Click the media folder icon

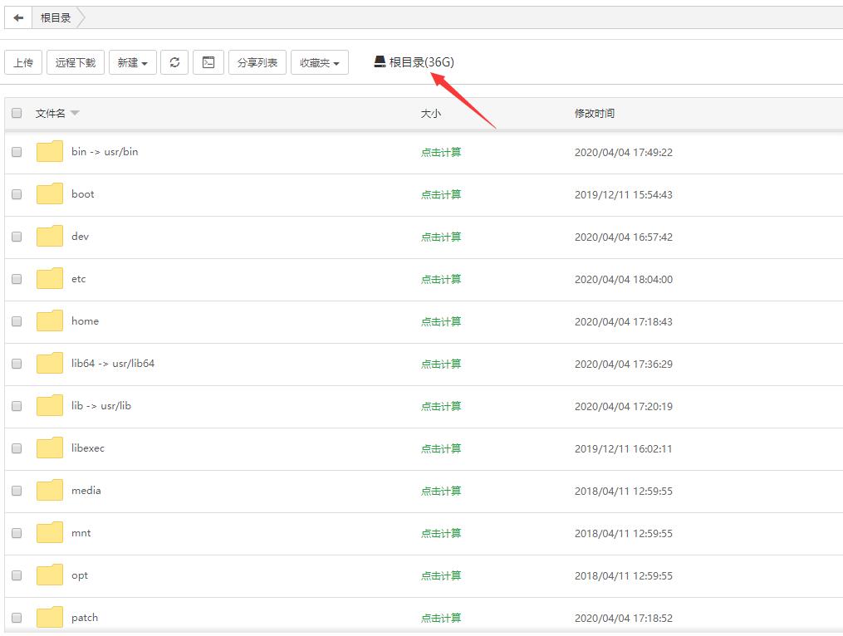[50, 491]
